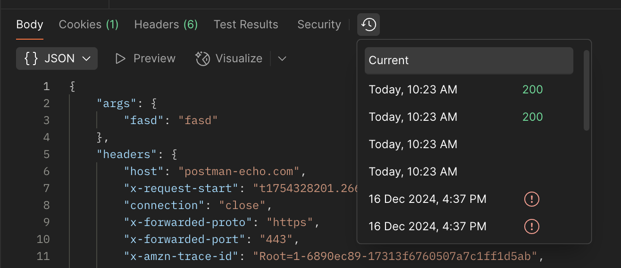
Task: Open the Test Results tab
Action: click(x=246, y=25)
